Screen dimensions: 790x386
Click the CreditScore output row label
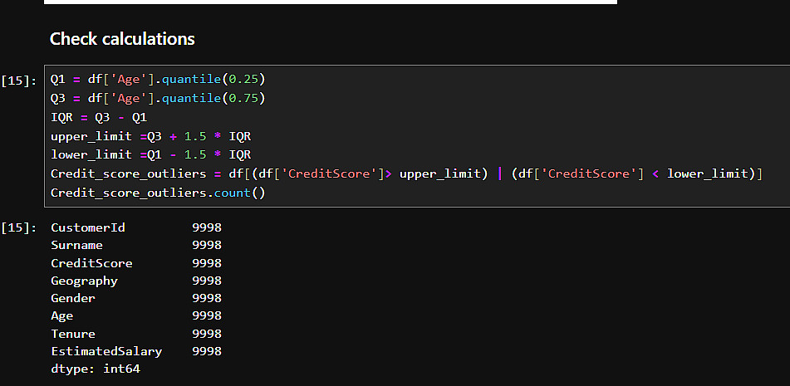pyautogui.click(x=91, y=263)
